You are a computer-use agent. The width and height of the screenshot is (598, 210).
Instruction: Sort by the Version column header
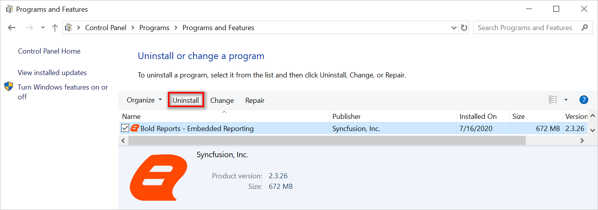pos(576,116)
